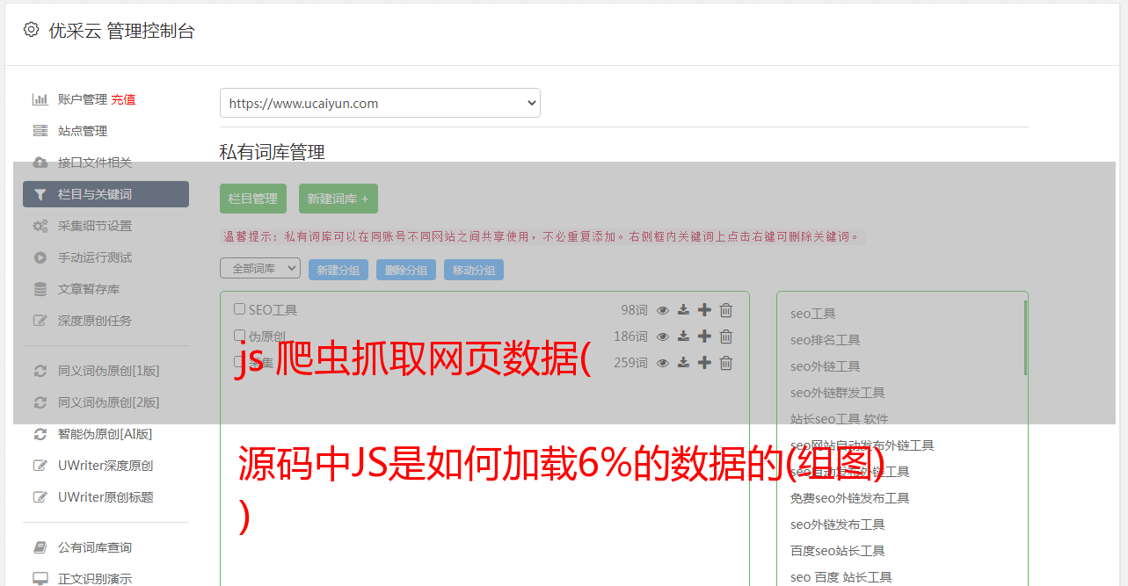Screen dimensions: 1128x586
Task: Delete the 伪原创 library via trash icon
Action: [726, 336]
